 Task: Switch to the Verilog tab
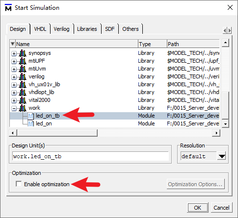[61, 29]
